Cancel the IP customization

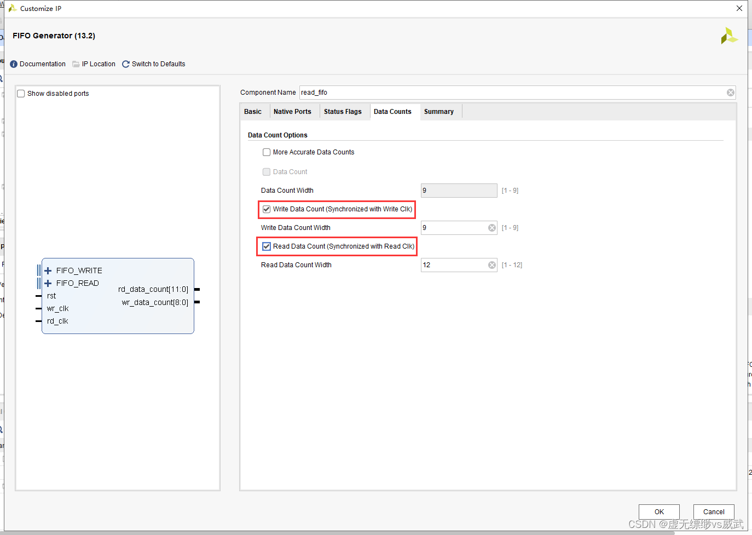tap(714, 512)
